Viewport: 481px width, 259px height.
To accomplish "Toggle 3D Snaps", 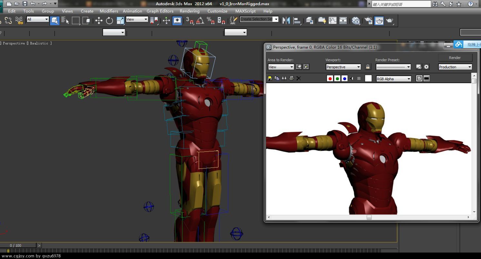I will (190, 20).
